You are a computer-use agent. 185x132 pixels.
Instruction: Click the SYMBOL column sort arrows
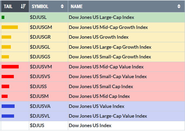[x=62, y=6]
